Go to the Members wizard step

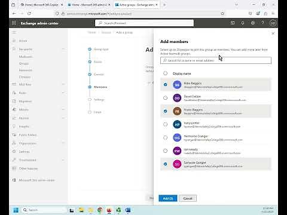click(x=100, y=87)
